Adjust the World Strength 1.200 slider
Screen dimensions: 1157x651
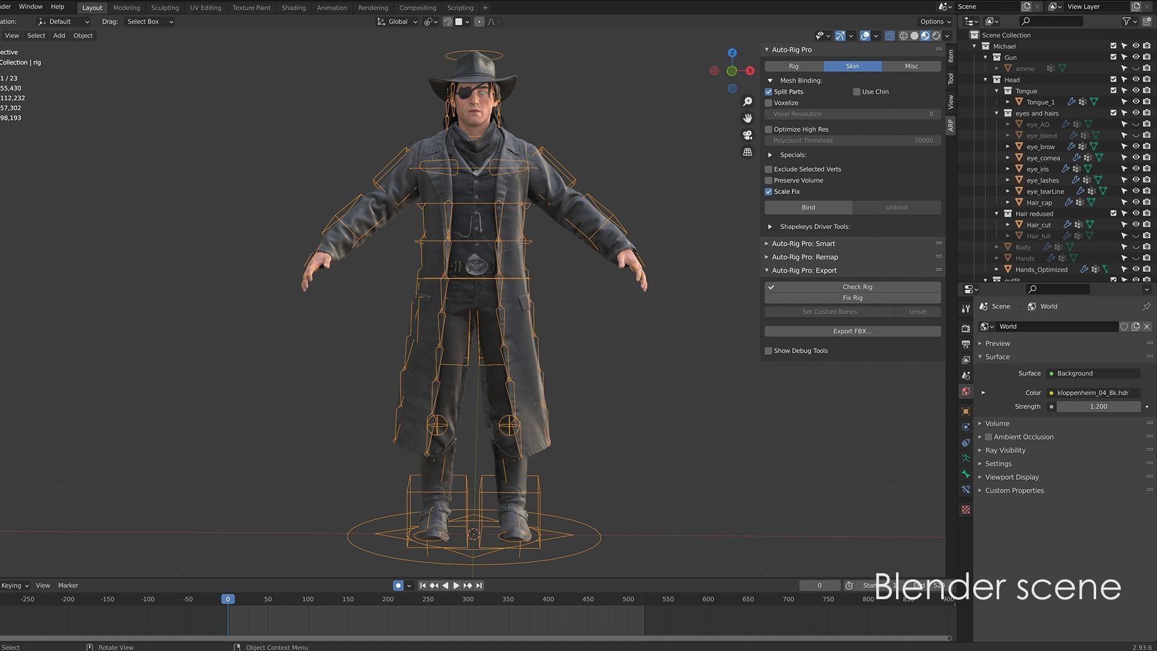[1098, 406]
